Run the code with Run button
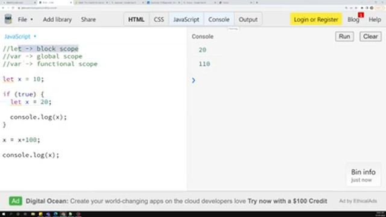Screen dimensions: 386x217 pos(344,36)
